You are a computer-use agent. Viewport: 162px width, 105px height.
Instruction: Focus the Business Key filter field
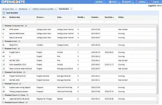click(23, 22)
